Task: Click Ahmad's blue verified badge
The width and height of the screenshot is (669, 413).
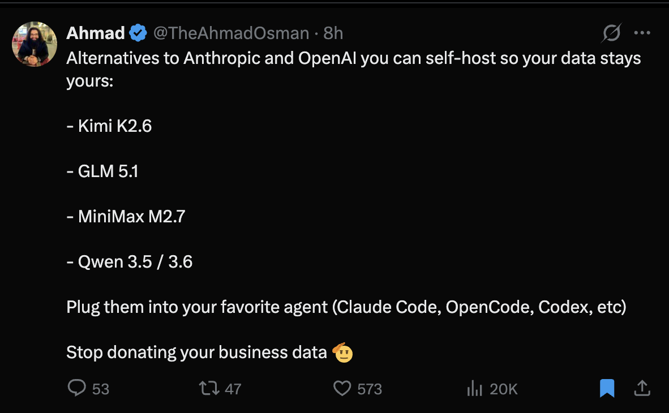Action: 138,32
